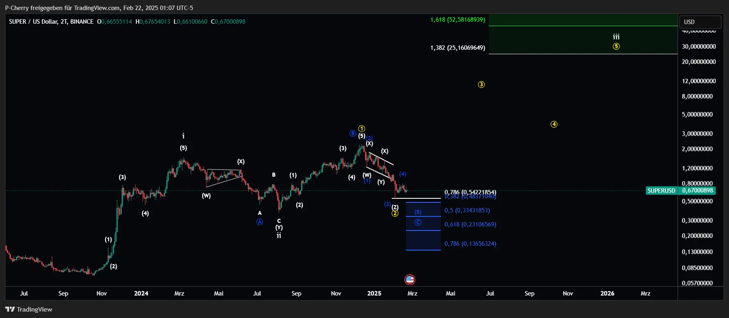Click the blue circled B wave label

[353, 133]
